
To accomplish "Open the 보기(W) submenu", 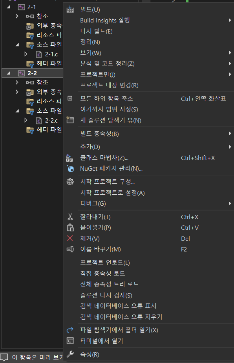I will pos(148,53).
